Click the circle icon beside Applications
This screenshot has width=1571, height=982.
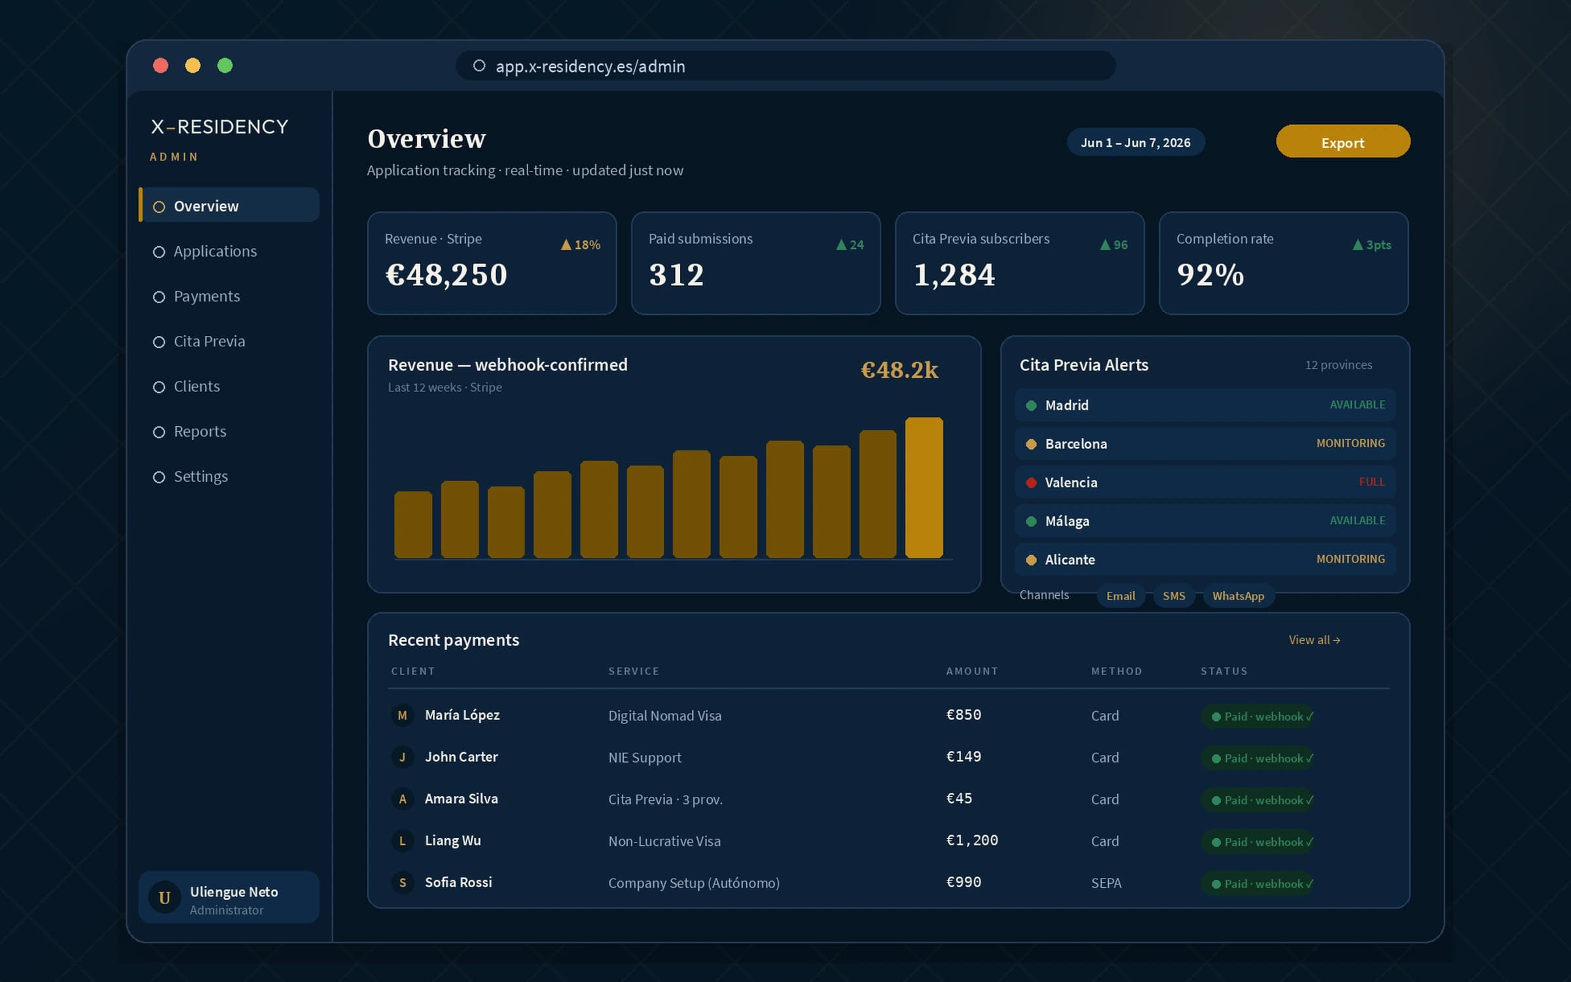pyautogui.click(x=158, y=252)
